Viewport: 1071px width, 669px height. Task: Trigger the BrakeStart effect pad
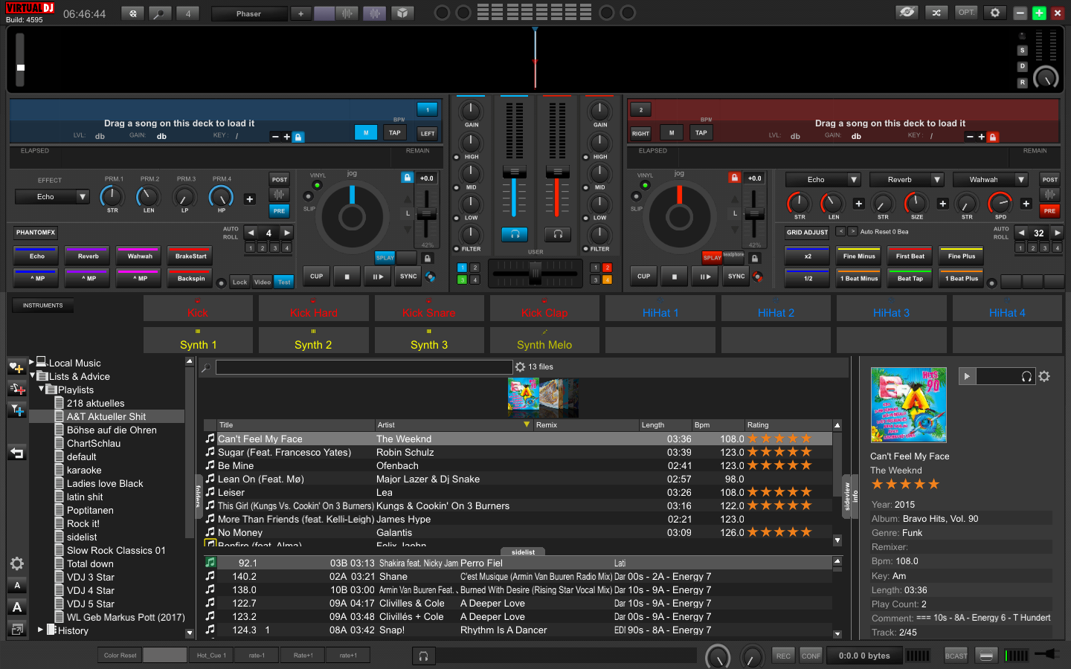(x=191, y=256)
